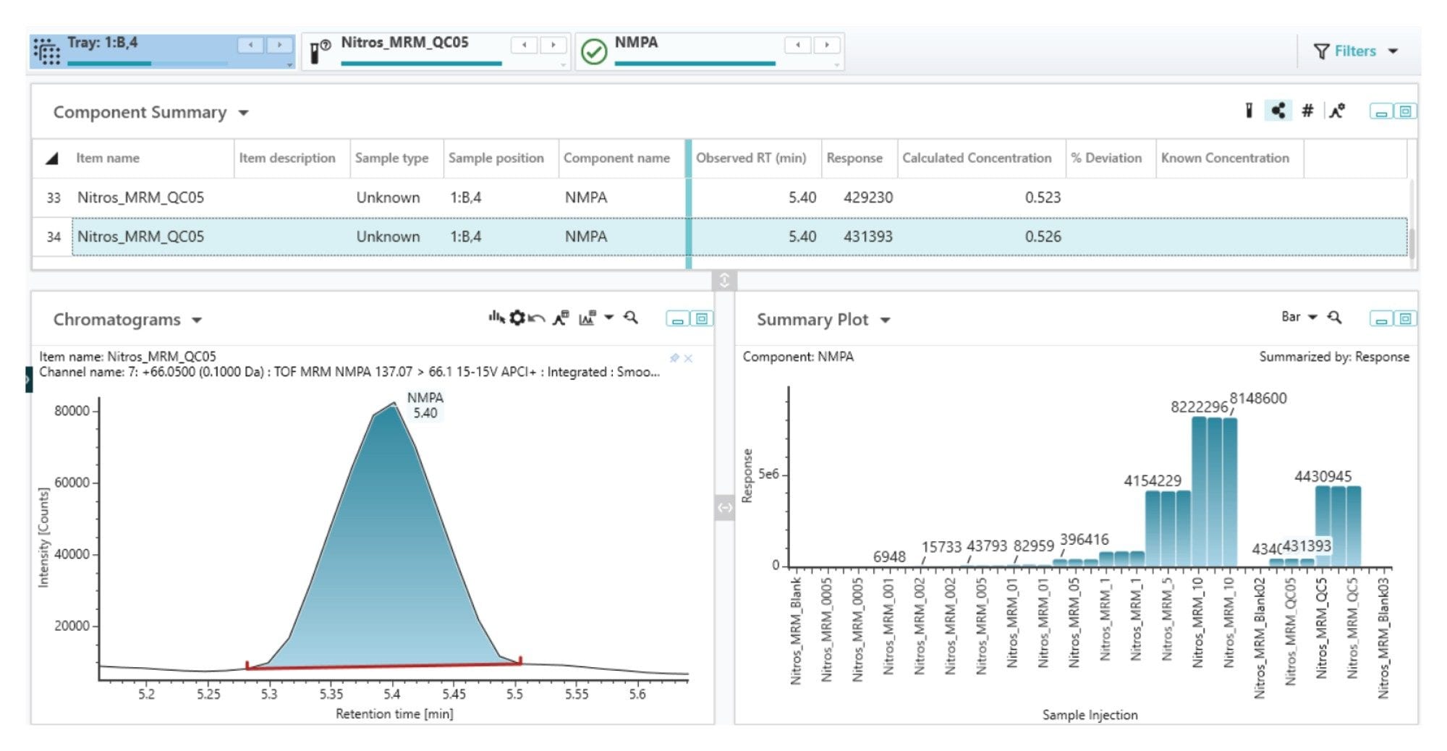Expand the Nitros_MRM_QC05 sample selector dropdown arrow

click(563, 65)
